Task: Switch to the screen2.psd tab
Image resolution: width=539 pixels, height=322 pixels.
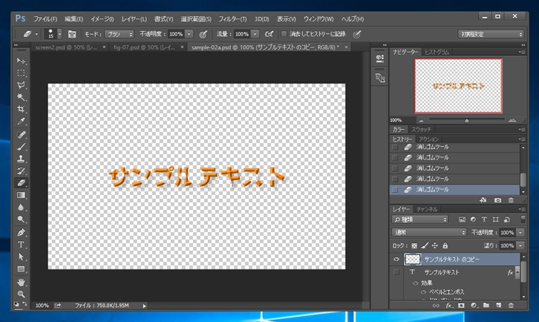Action: point(67,48)
